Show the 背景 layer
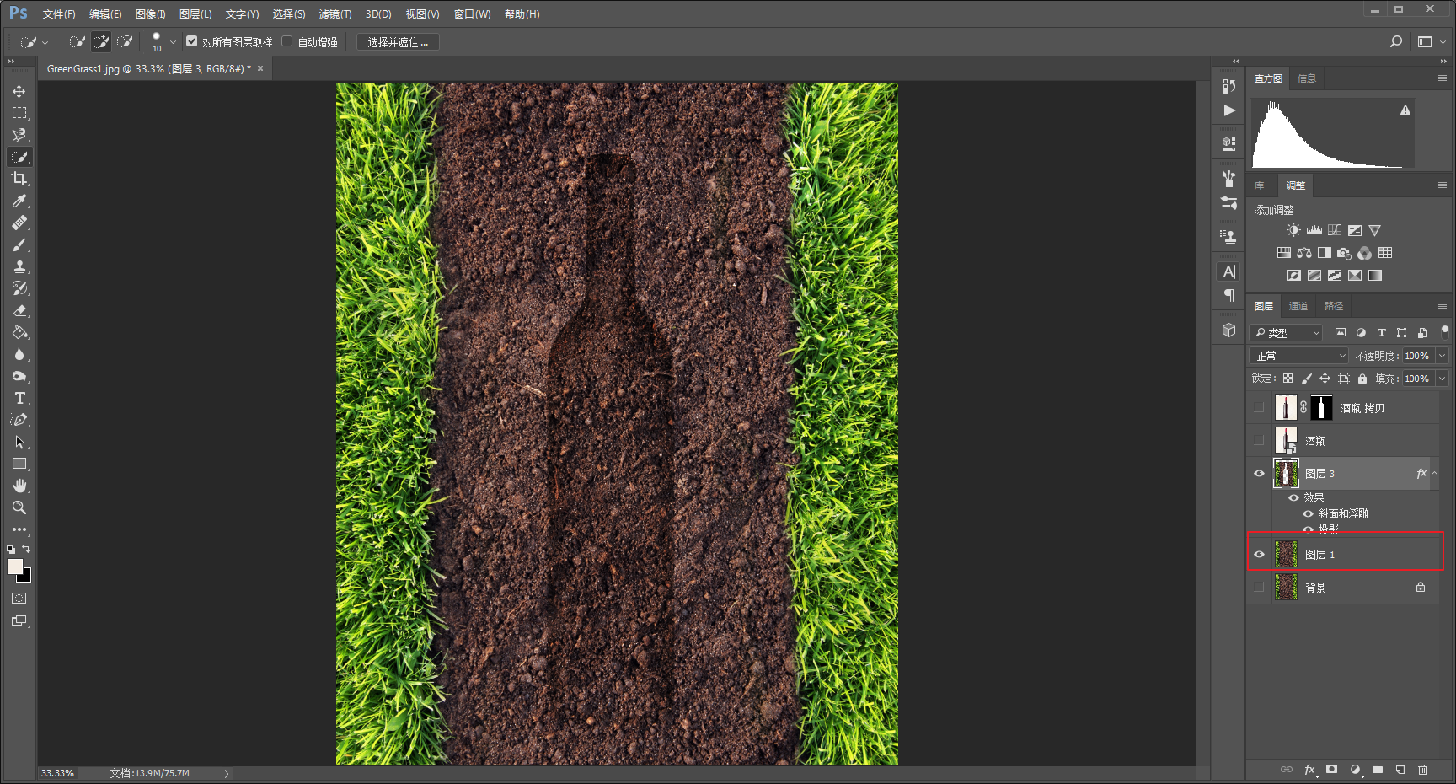Screen dimensions: 1456x784 [1259, 587]
